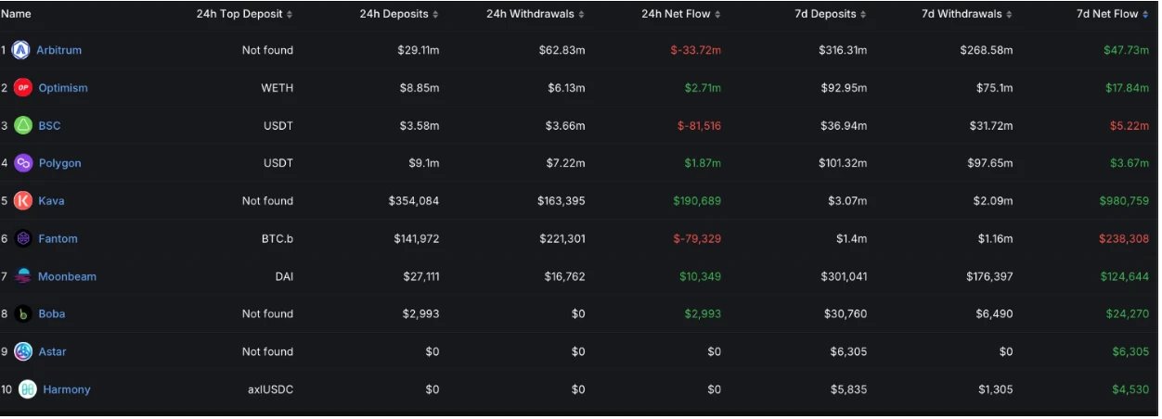Click the red Optimism logo icon
This screenshot has height=419, width=1162.
tap(22, 88)
